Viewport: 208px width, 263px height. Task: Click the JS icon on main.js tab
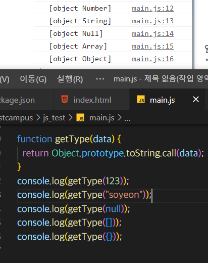tap(141, 99)
